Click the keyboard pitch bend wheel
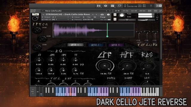 pos(38,92)
